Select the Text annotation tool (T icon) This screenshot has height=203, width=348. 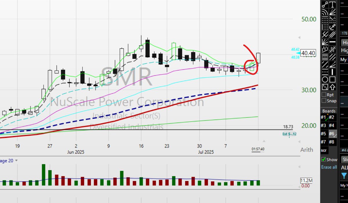point(333,5)
